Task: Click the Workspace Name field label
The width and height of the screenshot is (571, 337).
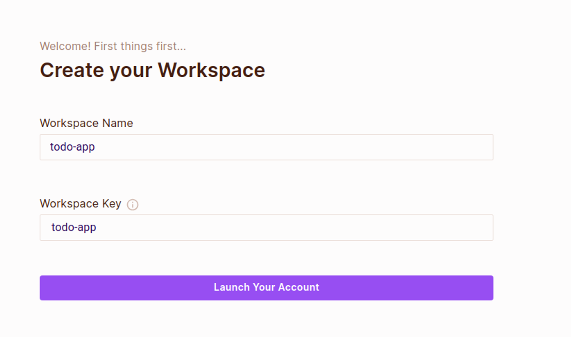Action: tap(86, 123)
